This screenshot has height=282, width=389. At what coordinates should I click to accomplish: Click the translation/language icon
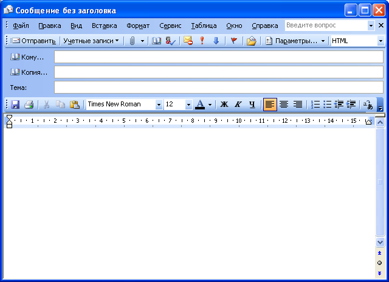[368, 105]
